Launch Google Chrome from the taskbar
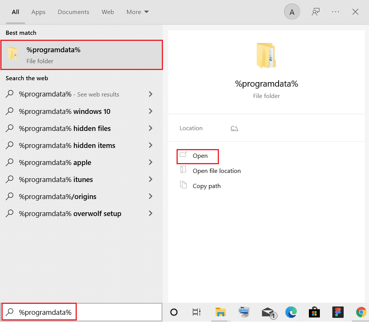Viewport: 369px width, 322px height. 361,312
